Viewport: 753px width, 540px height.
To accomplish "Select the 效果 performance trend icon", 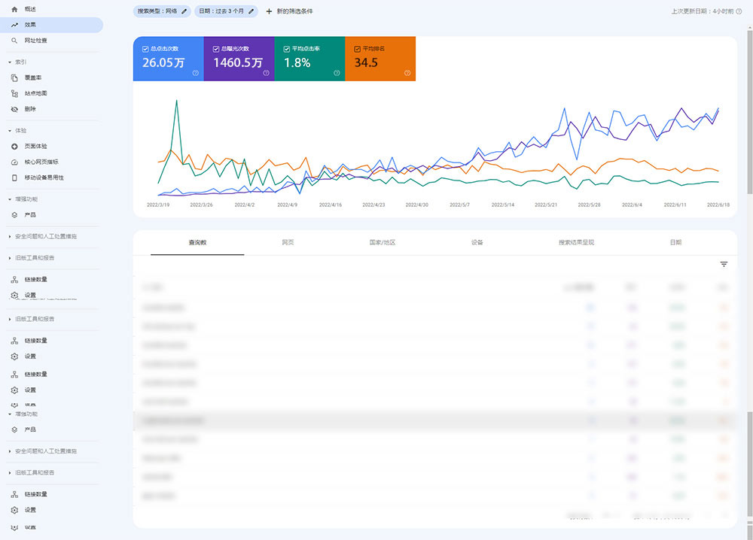I will click(14, 25).
